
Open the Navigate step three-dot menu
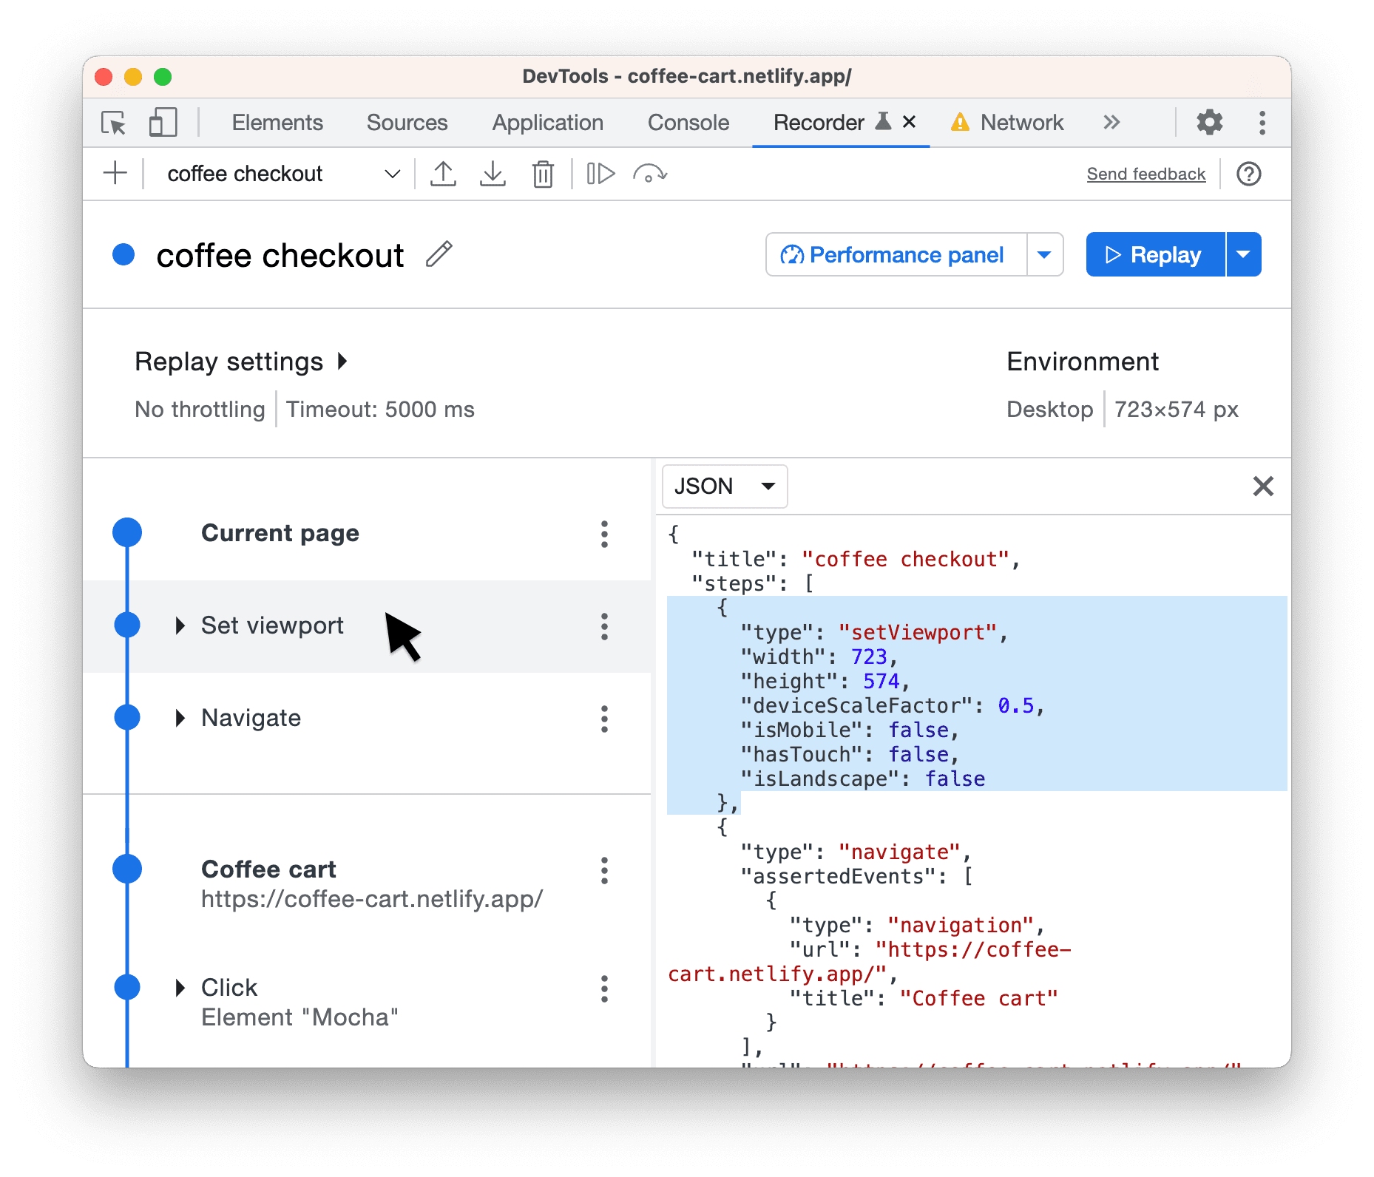click(x=604, y=719)
